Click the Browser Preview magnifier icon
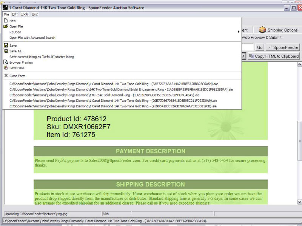Image resolution: width=302 pixels, height=226 pixels. [6, 62]
